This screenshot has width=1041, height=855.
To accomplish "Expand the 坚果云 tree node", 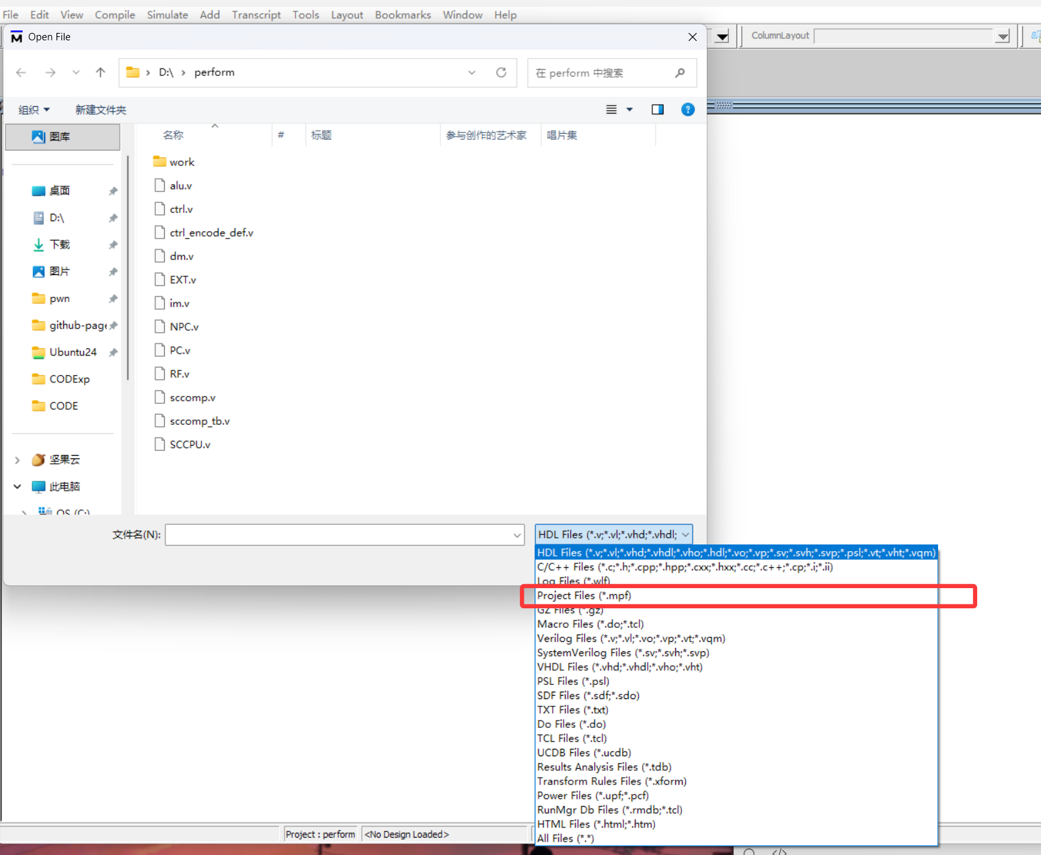I will pyautogui.click(x=17, y=460).
